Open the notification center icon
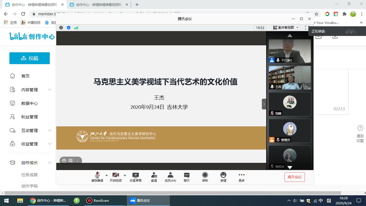Viewport: 366px width, 206px height. coord(359,200)
